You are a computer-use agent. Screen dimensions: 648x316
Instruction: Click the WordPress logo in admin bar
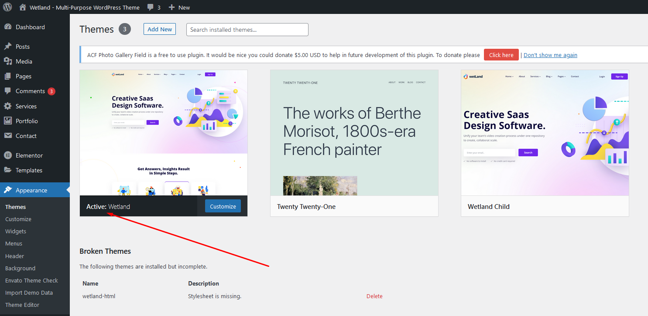[x=7, y=7]
